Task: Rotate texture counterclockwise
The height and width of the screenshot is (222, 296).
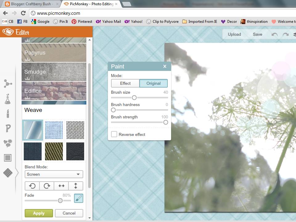Action: tap(32, 186)
